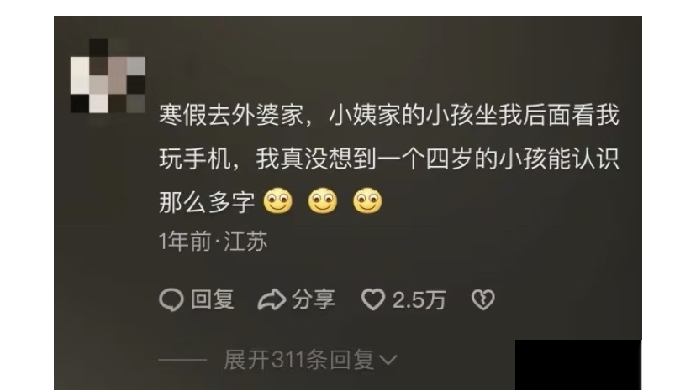
Task: Click the 1年前 timestamp
Action: coord(185,242)
